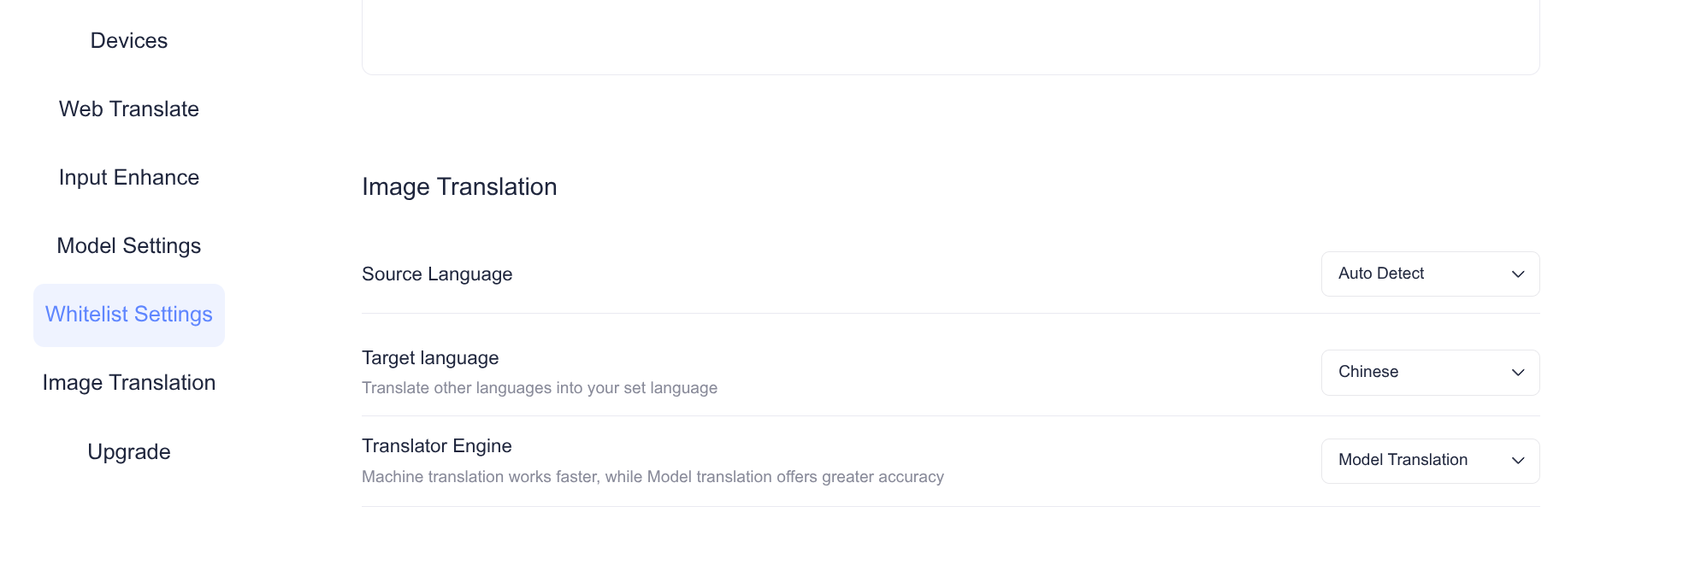Image resolution: width=1701 pixels, height=577 pixels.
Task: Select Input Enhance in the sidebar
Action: point(129,178)
